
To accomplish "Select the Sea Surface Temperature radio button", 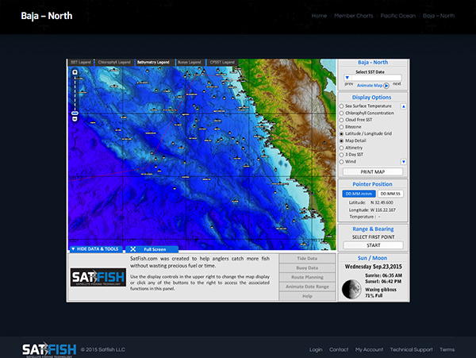I will pos(341,106).
